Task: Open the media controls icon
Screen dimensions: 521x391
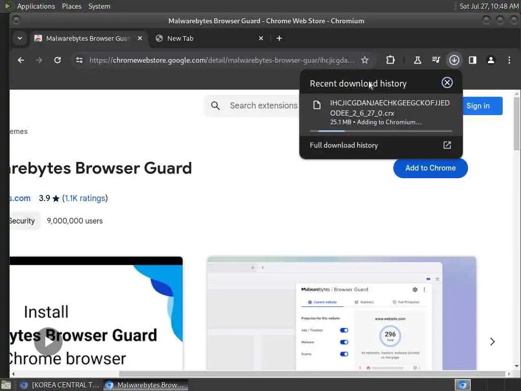Action: tap(436, 60)
